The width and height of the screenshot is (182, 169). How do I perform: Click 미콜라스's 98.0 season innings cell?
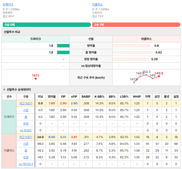[40, 144]
